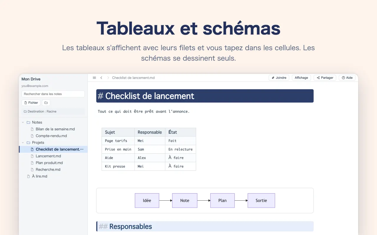Click the new folder icon button
The height and width of the screenshot is (235, 377).
click(x=46, y=103)
